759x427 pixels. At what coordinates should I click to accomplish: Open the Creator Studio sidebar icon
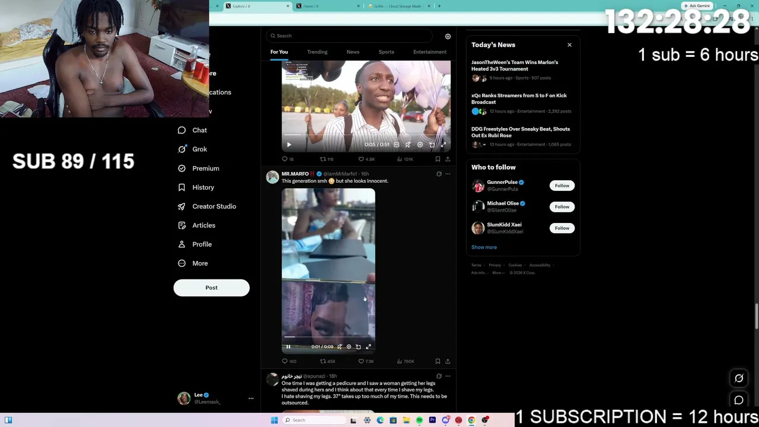tap(181, 206)
